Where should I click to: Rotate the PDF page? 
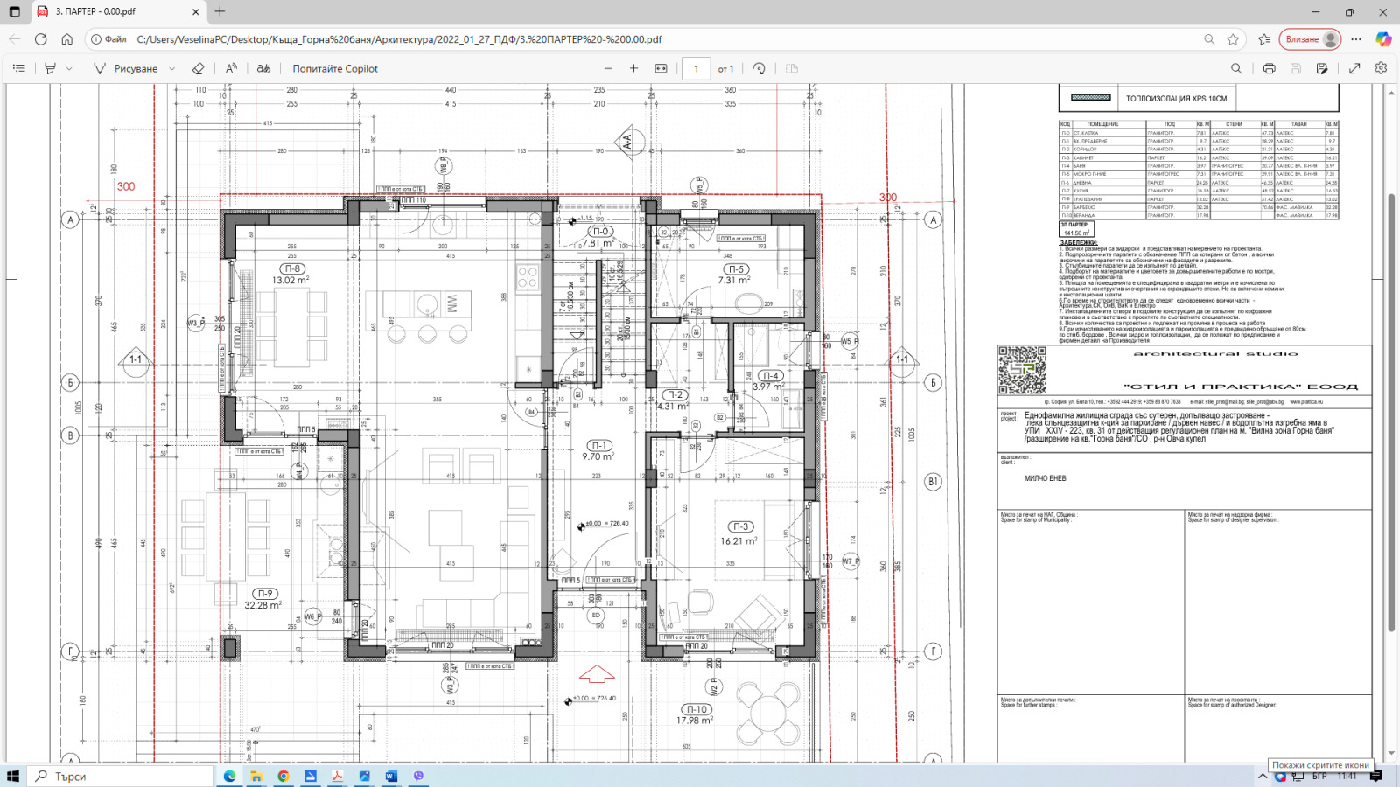click(759, 68)
